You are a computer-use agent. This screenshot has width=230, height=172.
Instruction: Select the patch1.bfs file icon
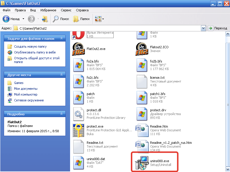tap(142, 98)
